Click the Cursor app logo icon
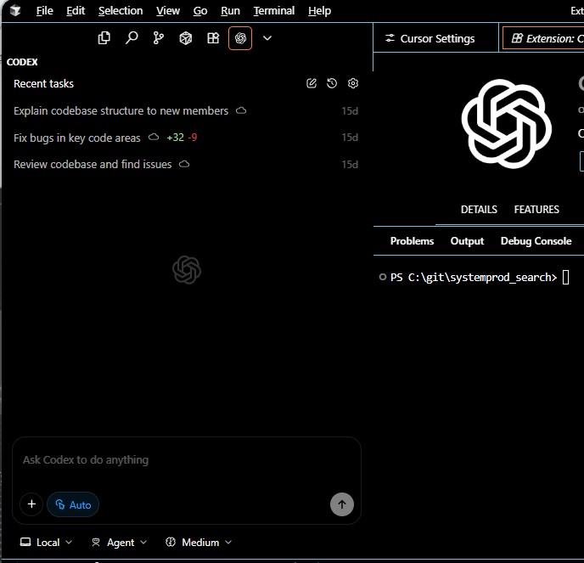The width and height of the screenshot is (584, 563). [x=15, y=10]
